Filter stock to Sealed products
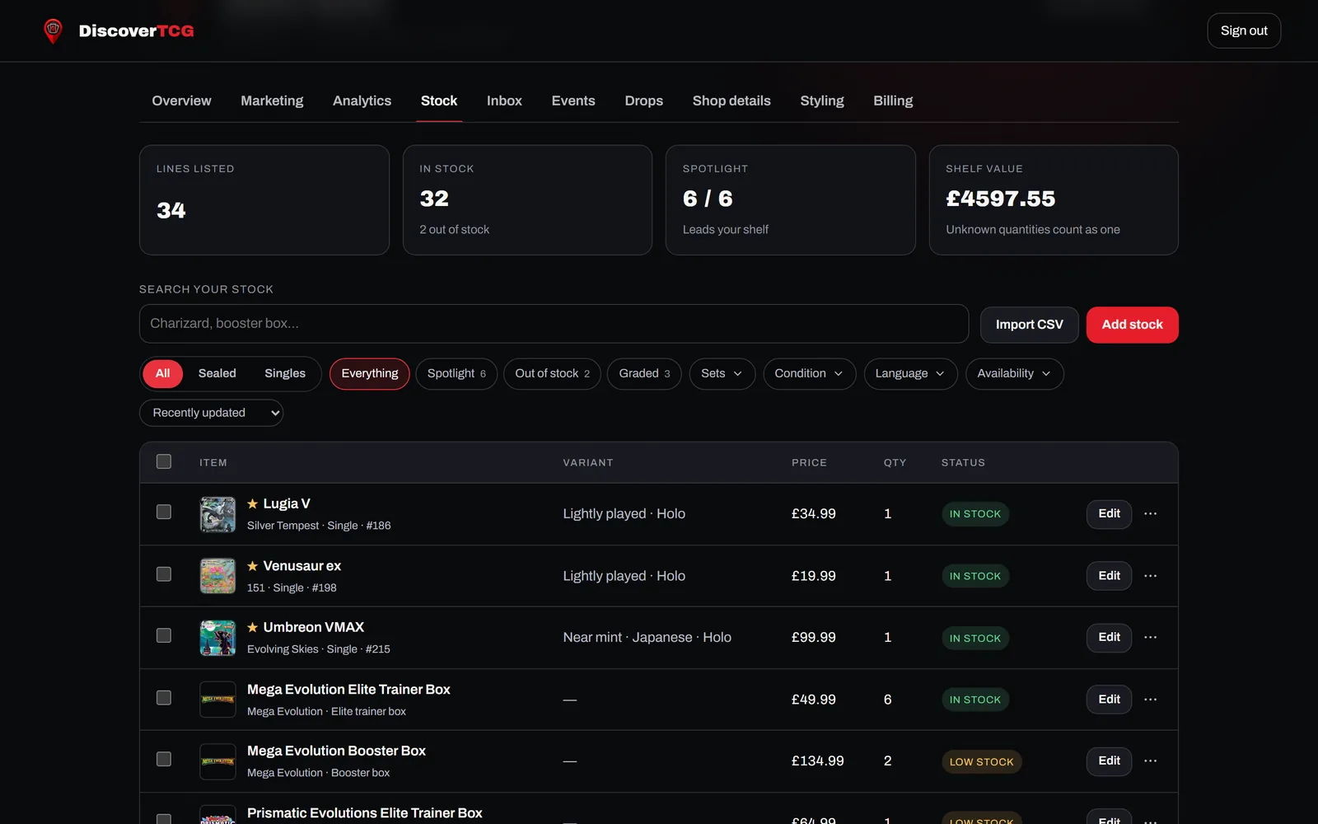This screenshot has height=824, width=1318. click(x=217, y=373)
